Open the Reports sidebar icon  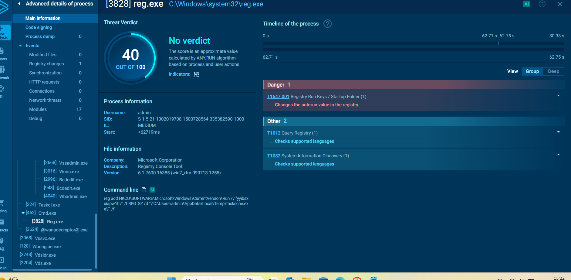[x=3, y=54]
